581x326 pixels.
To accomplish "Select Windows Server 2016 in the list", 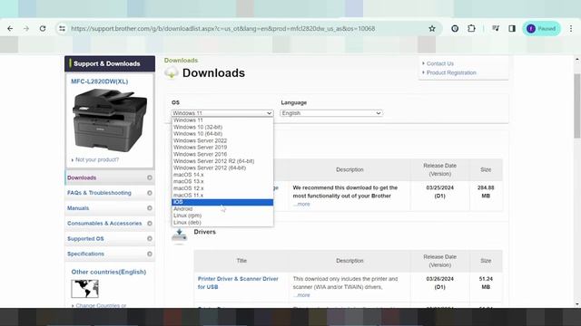I will coord(222,154).
